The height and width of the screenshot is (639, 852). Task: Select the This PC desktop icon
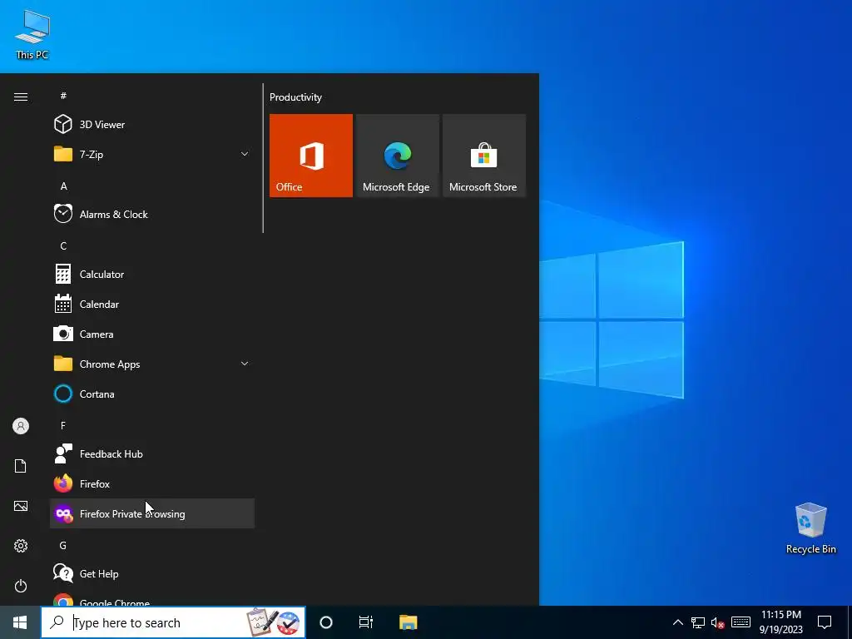[x=32, y=35]
